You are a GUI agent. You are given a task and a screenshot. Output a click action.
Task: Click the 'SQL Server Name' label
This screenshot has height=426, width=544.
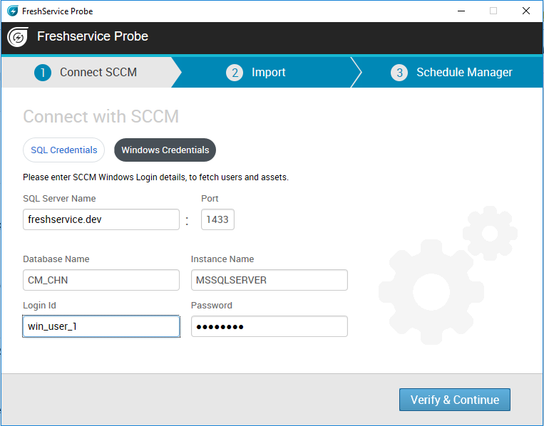59,199
